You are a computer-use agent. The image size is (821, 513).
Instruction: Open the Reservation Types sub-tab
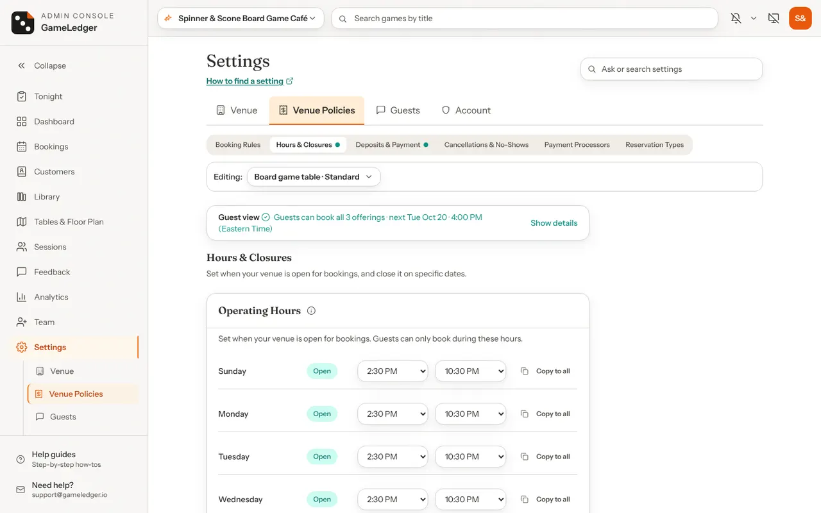pyautogui.click(x=655, y=145)
